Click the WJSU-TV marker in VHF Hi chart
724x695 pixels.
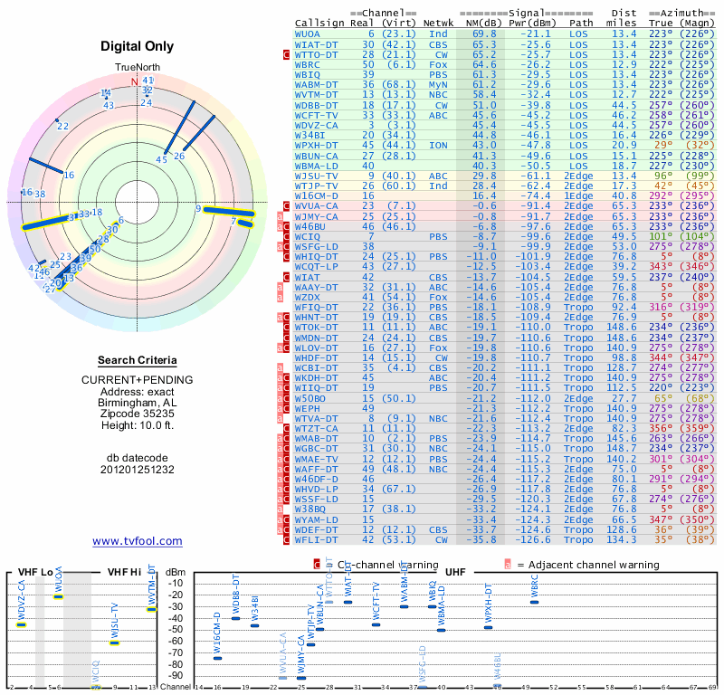click(x=115, y=643)
